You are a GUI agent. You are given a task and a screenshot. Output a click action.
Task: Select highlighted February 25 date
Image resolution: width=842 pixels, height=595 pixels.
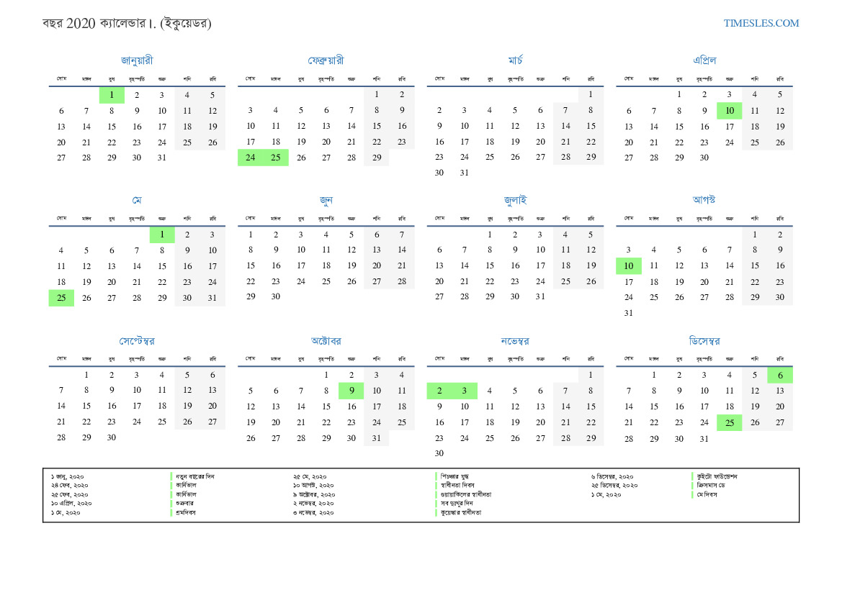[x=276, y=158]
